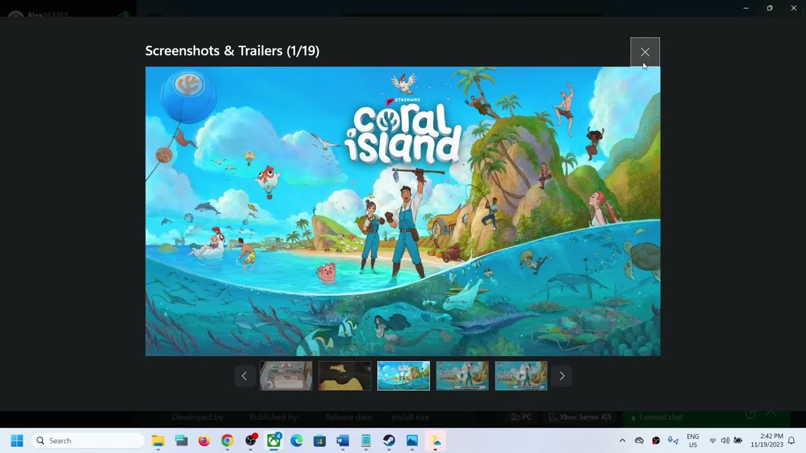Go to next screenshot thumbnails
Screen dimensions: 806x453
(x=562, y=376)
